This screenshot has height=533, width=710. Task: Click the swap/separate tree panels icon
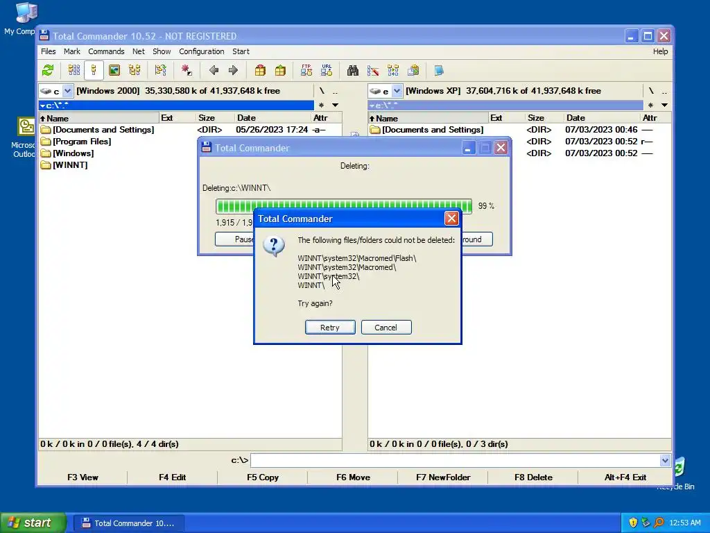click(160, 70)
